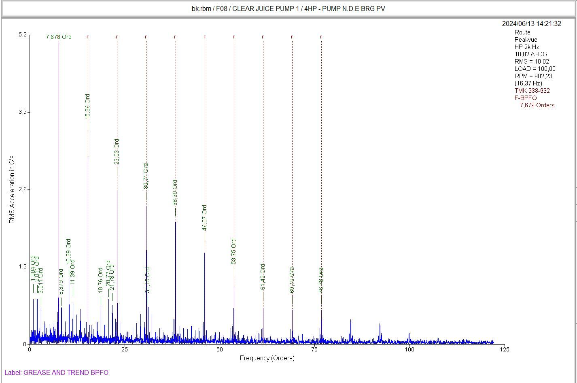Click the 'Label: GREASE AND TREND BPFO' note
This screenshot has width=577, height=383.
pyautogui.click(x=57, y=372)
